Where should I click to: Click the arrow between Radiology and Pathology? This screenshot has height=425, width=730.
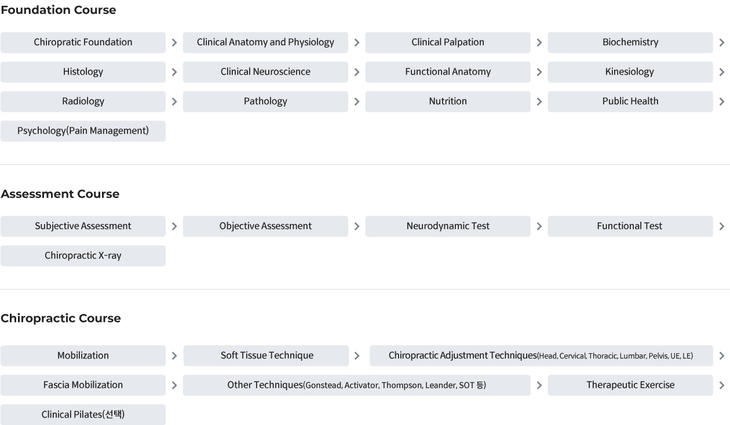174,101
